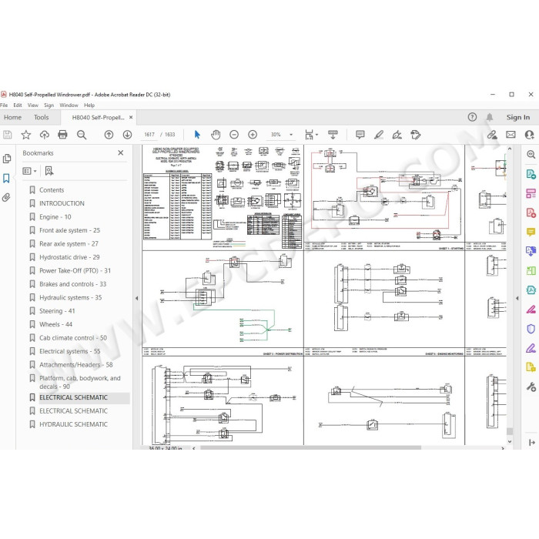
Task: Switch to the Tools tab
Action: click(42, 117)
